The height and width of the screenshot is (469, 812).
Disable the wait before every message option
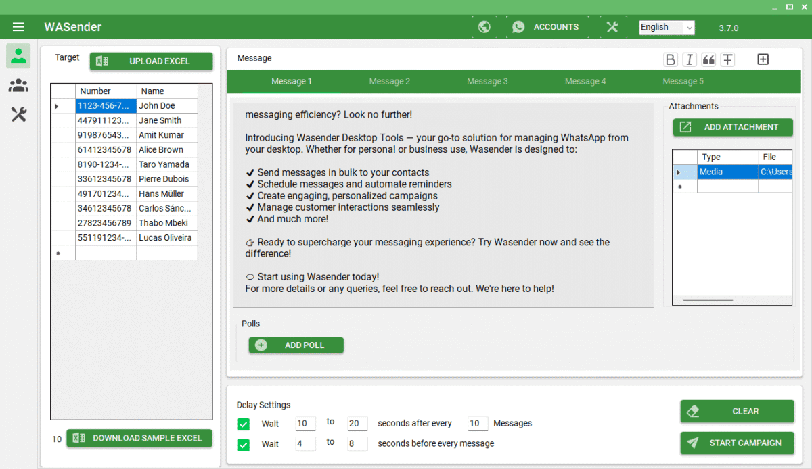(243, 444)
